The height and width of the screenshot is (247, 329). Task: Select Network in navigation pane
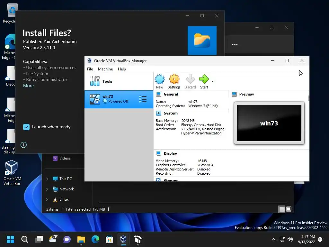click(x=63, y=189)
